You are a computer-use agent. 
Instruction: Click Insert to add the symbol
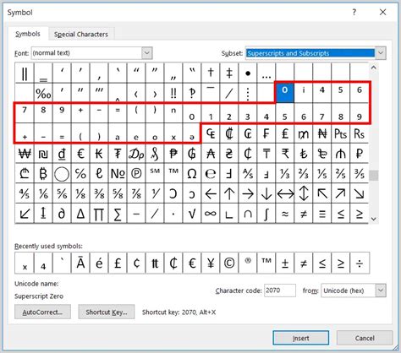300,338
